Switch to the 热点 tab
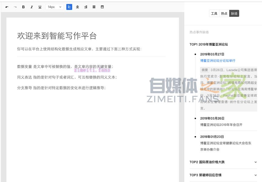Screen dimensions: 262x182 [224, 13]
